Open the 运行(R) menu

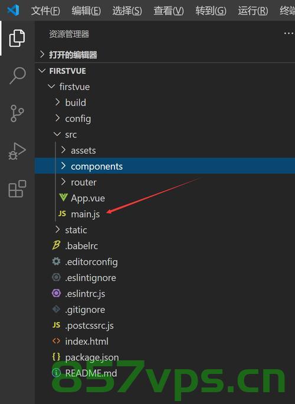[x=253, y=11]
